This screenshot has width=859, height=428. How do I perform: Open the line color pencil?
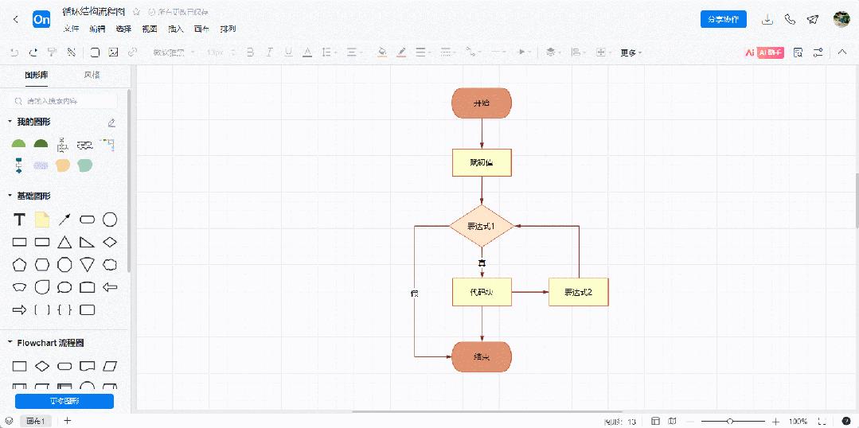point(401,53)
